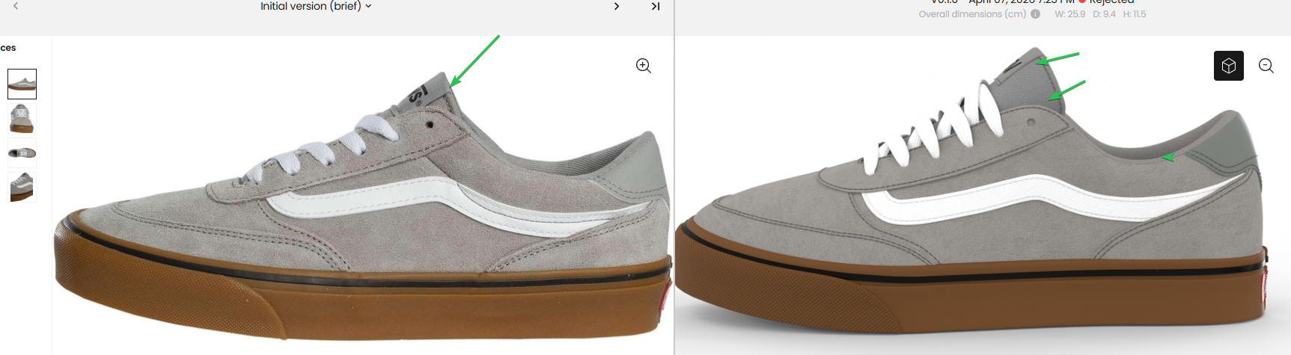This screenshot has width=1291, height=355.
Task: Select the first side-view shoe thumbnail
Action: 22,84
